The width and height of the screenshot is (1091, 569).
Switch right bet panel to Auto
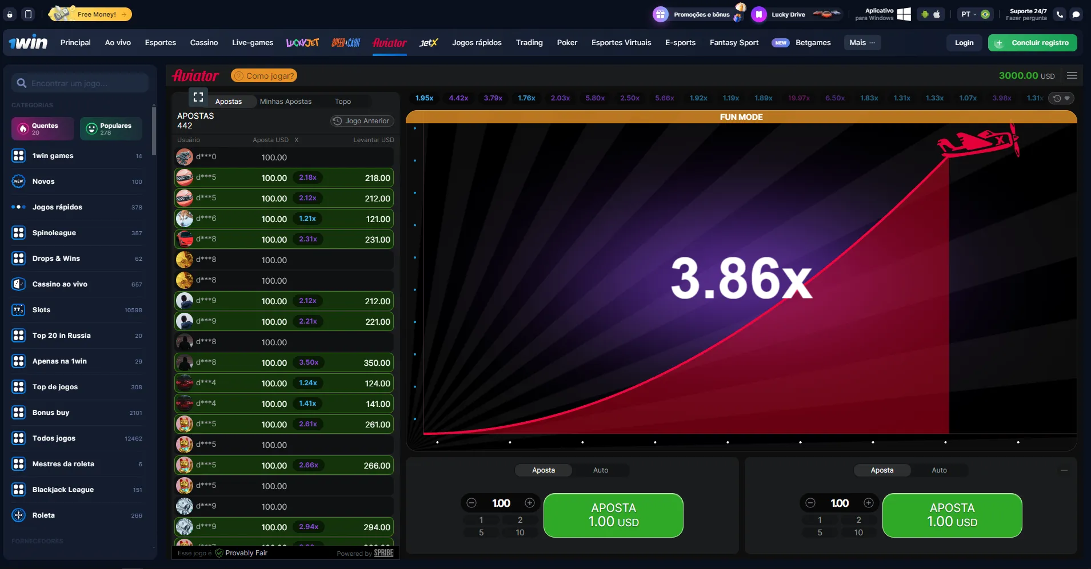click(939, 470)
